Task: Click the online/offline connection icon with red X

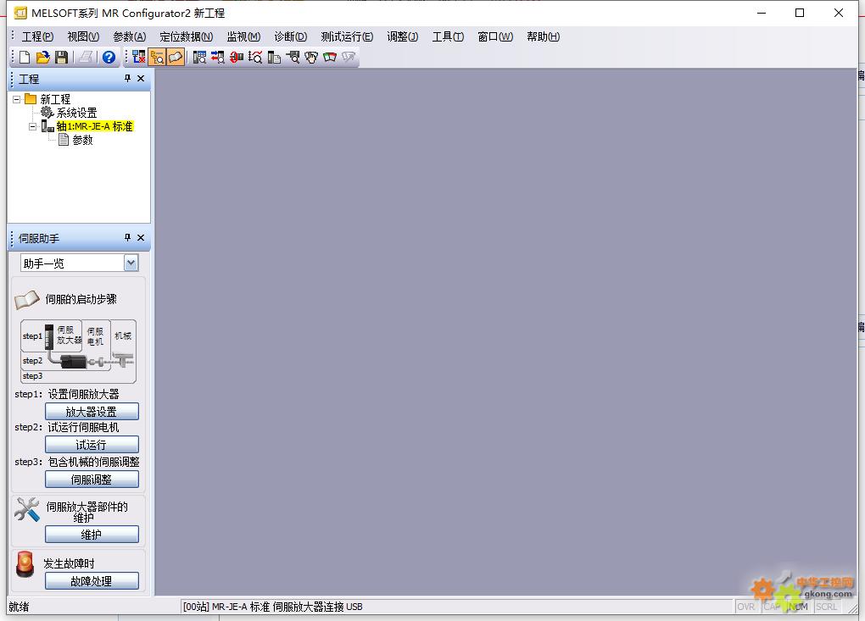Action: click(138, 57)
